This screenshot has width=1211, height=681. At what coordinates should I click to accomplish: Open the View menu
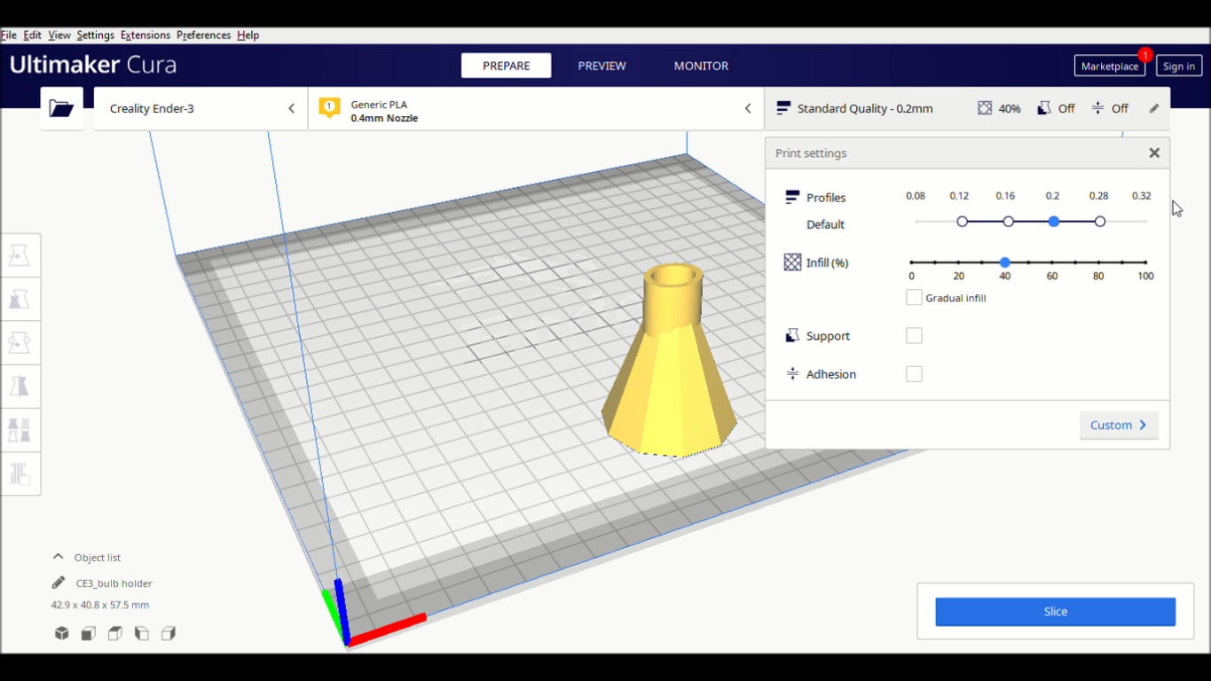(x=59, y=35)
